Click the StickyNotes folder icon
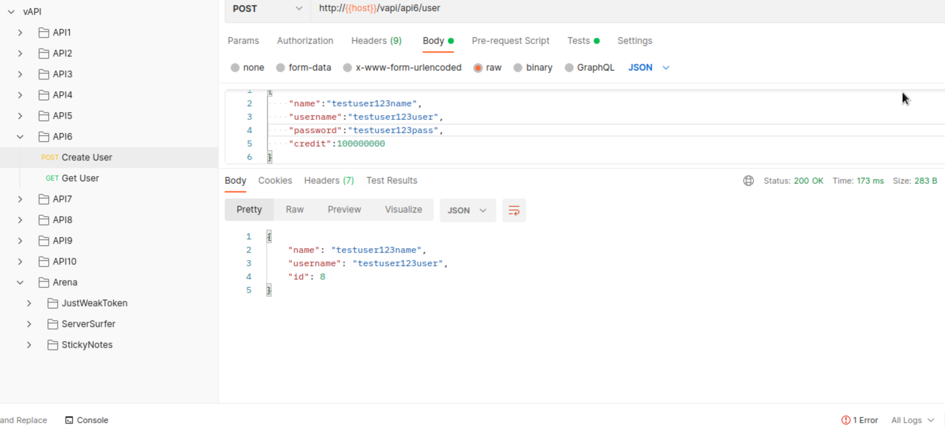Screen dimensions: 945x426 click(53, 345)
